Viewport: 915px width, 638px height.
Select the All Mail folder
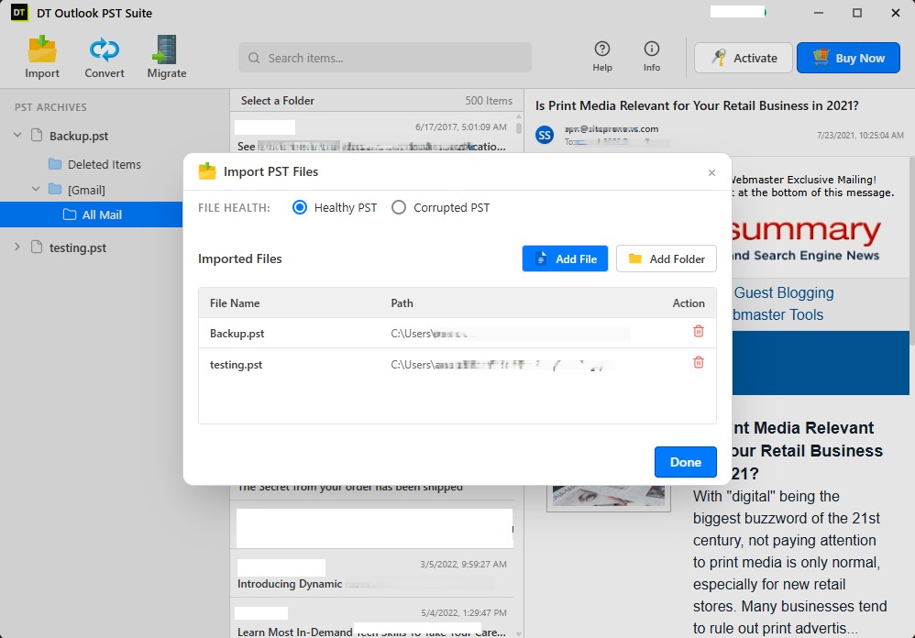pos(92,214)
